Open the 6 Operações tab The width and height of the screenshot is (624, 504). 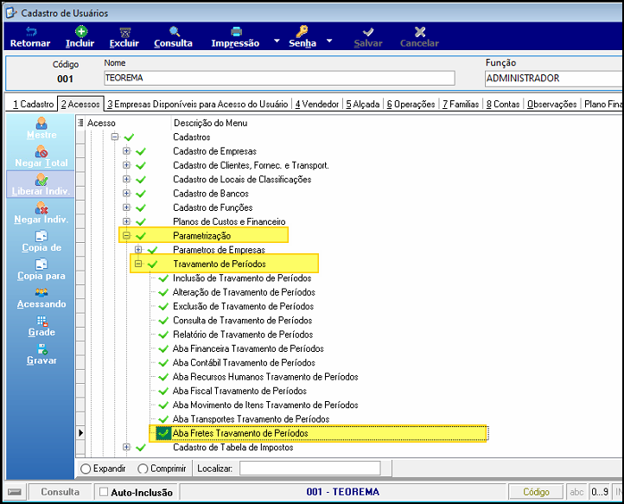[411, 105]
